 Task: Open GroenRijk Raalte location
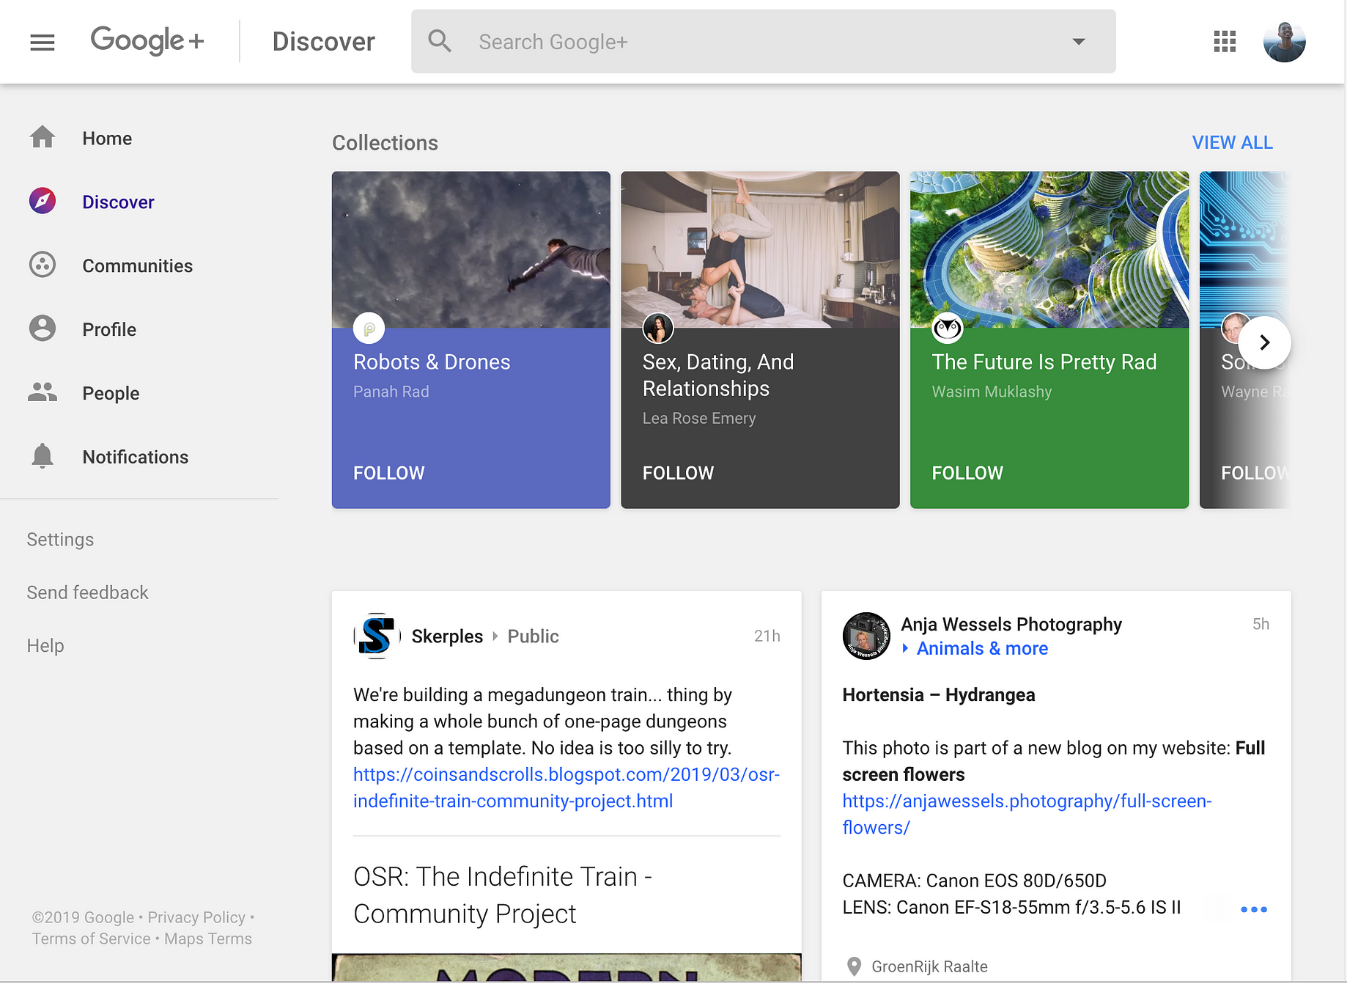[x=929, y=966]
